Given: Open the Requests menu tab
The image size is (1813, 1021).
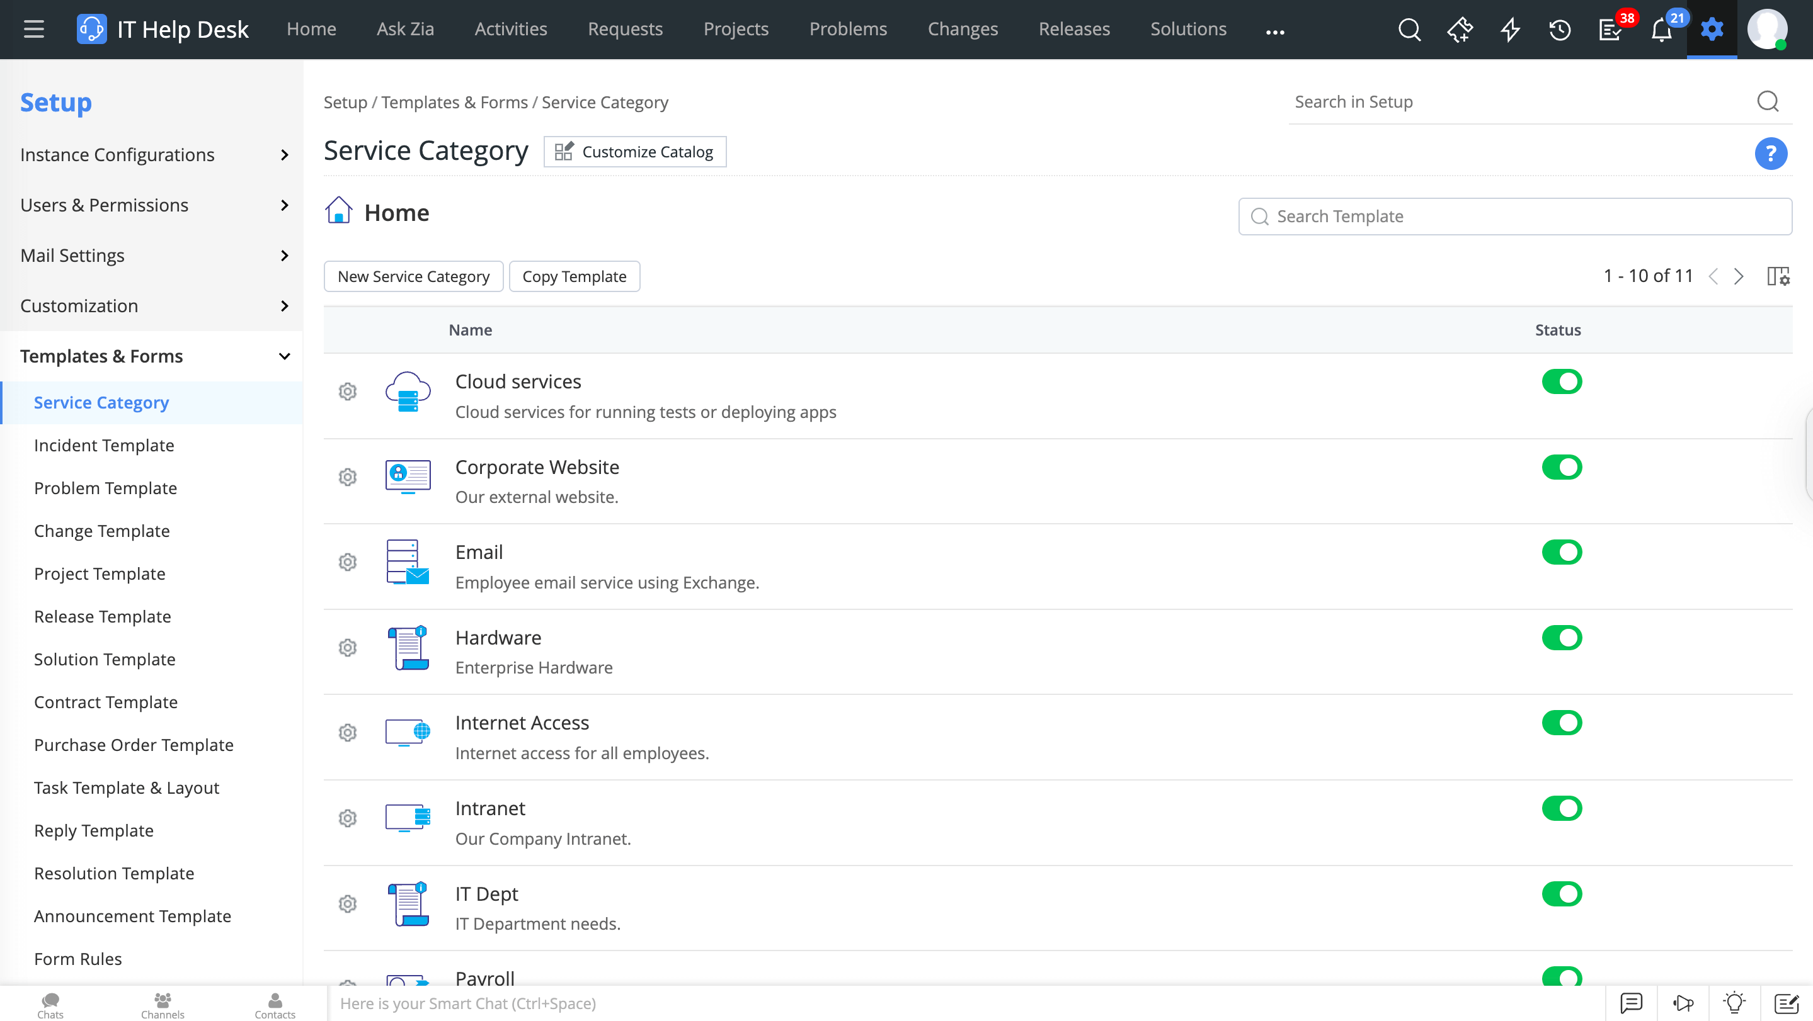Looking at the screenshot, I should tap(625, 30).
